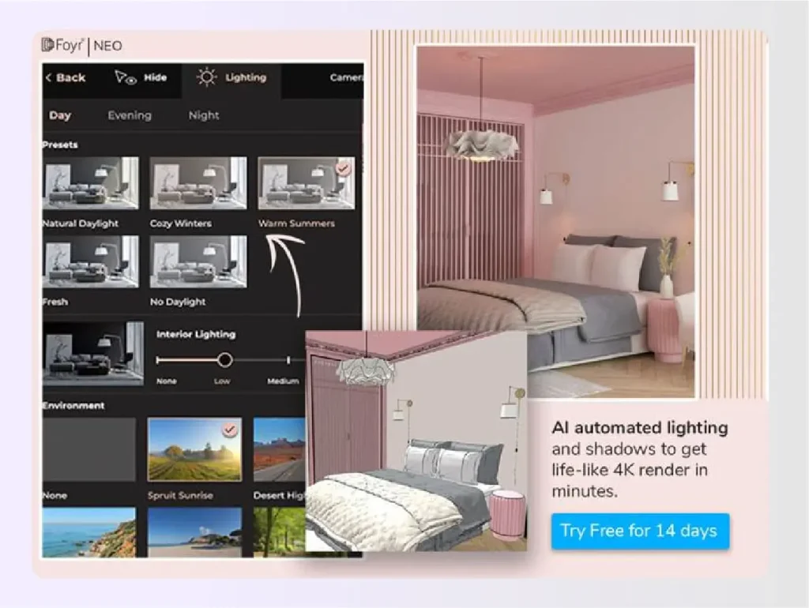
Task: Click the Interior Lighting label
Action: tap(196, 334)
